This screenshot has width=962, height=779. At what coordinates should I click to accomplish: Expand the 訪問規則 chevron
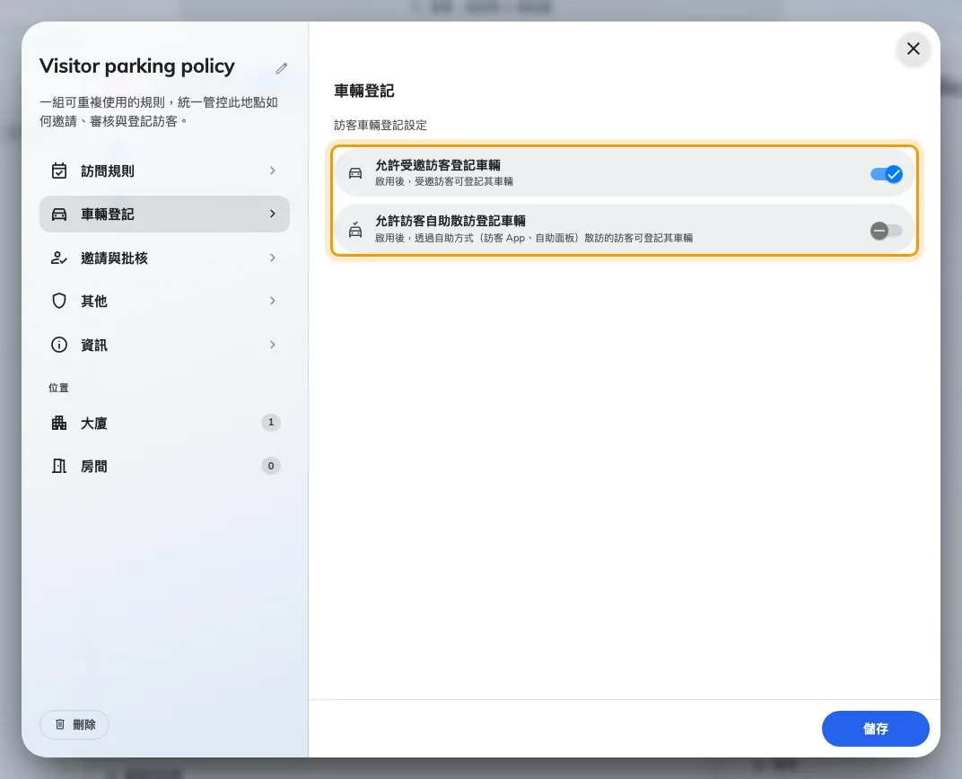(x=273, y=171)
